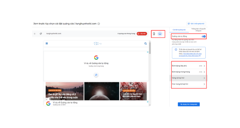Click the info icon in revenue share notice
This screenshot has width=240, height=128.
point(176,49)
